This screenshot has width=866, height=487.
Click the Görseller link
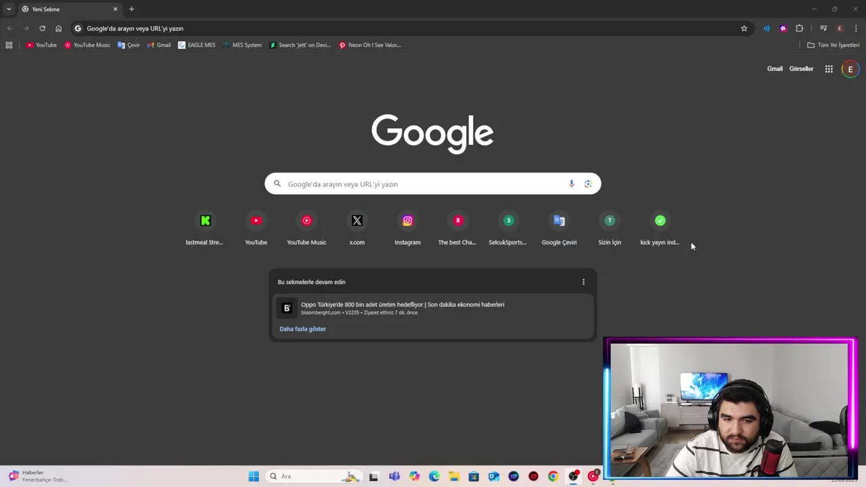(801, 69)
